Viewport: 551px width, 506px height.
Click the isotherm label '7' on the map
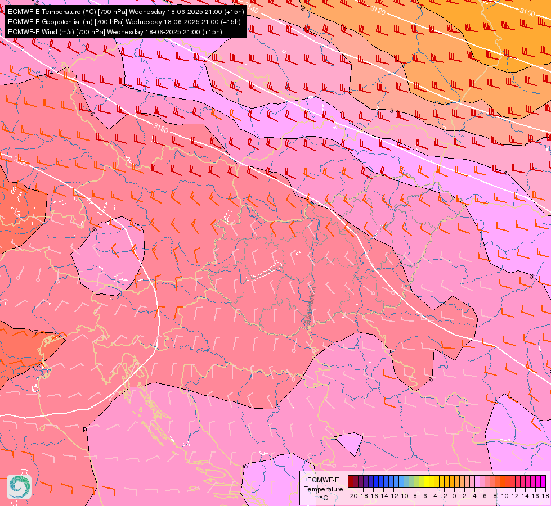(x=36, y=332)
